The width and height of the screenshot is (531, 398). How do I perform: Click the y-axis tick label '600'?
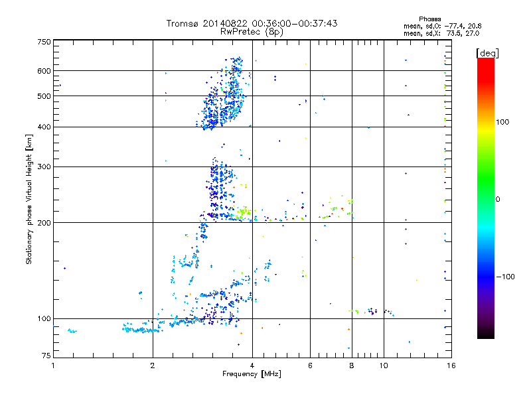pyautogui.click(x=44, y=71)
